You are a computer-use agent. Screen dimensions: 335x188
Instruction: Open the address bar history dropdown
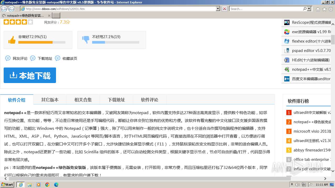tap(218, 9)
